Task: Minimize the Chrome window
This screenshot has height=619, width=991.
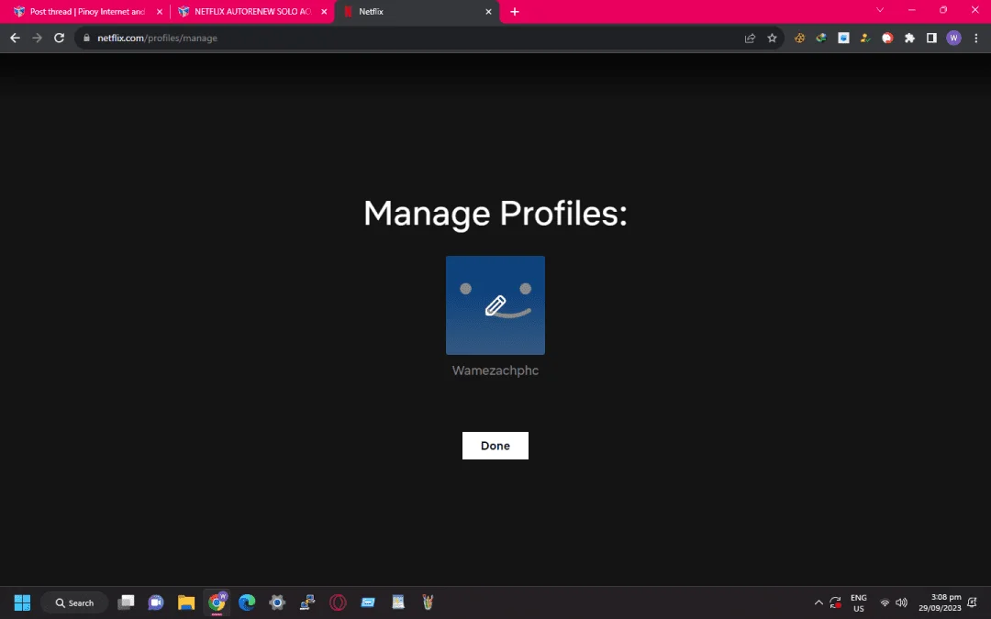Action: [x=911, y=10]
